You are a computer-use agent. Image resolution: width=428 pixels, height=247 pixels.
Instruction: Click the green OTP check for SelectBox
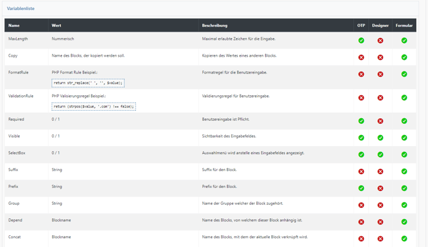[x=361, y=155]
